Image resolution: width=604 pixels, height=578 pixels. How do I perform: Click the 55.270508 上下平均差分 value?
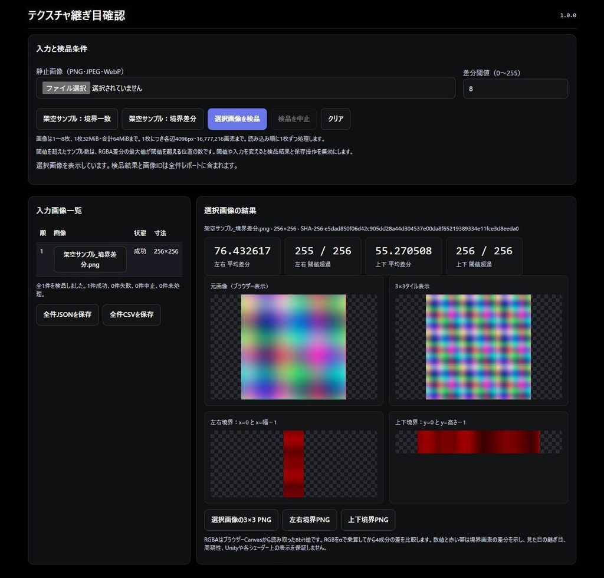(403, 251)
